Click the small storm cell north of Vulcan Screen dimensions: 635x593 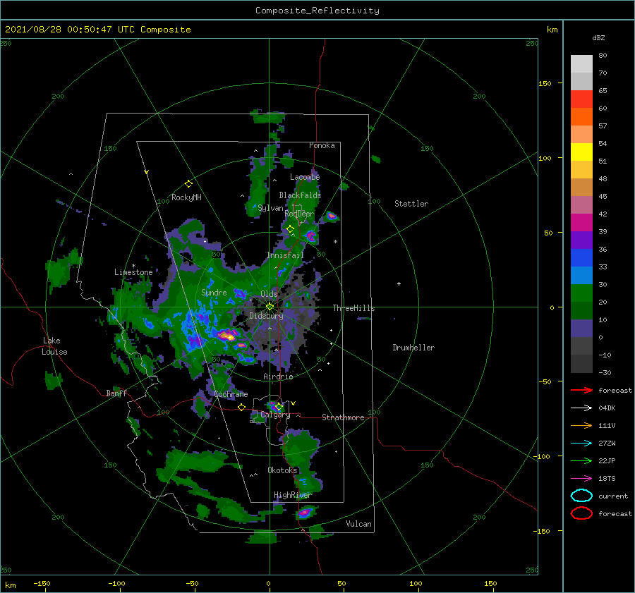point(305,513)
